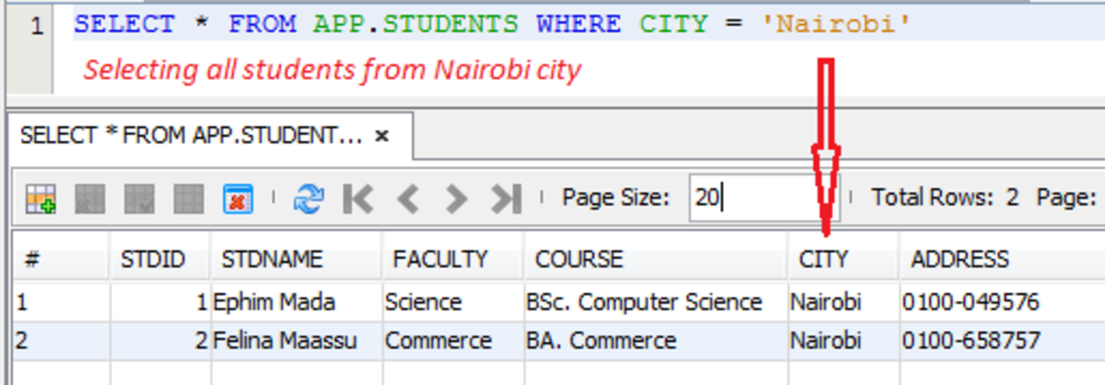Click the Cancel Edits grid icon
The image size is (1105, 385).
pyautogui.click(x=189, y=198)
